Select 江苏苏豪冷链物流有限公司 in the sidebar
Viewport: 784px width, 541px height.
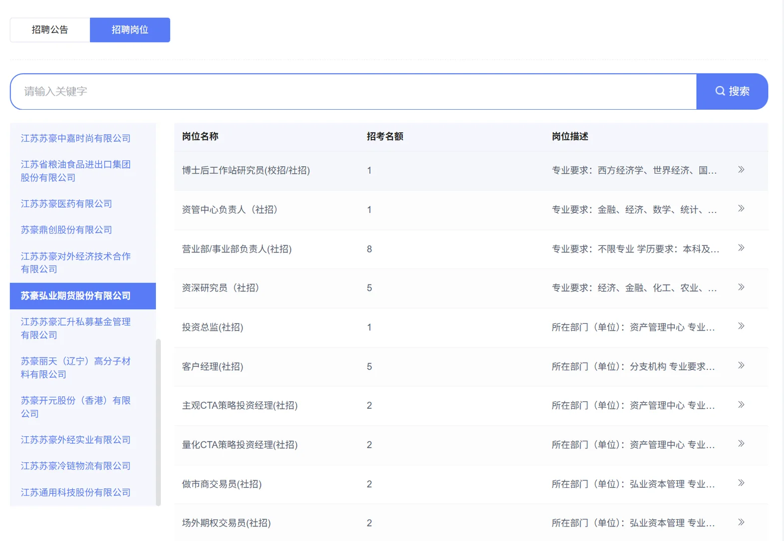point(75,466)
